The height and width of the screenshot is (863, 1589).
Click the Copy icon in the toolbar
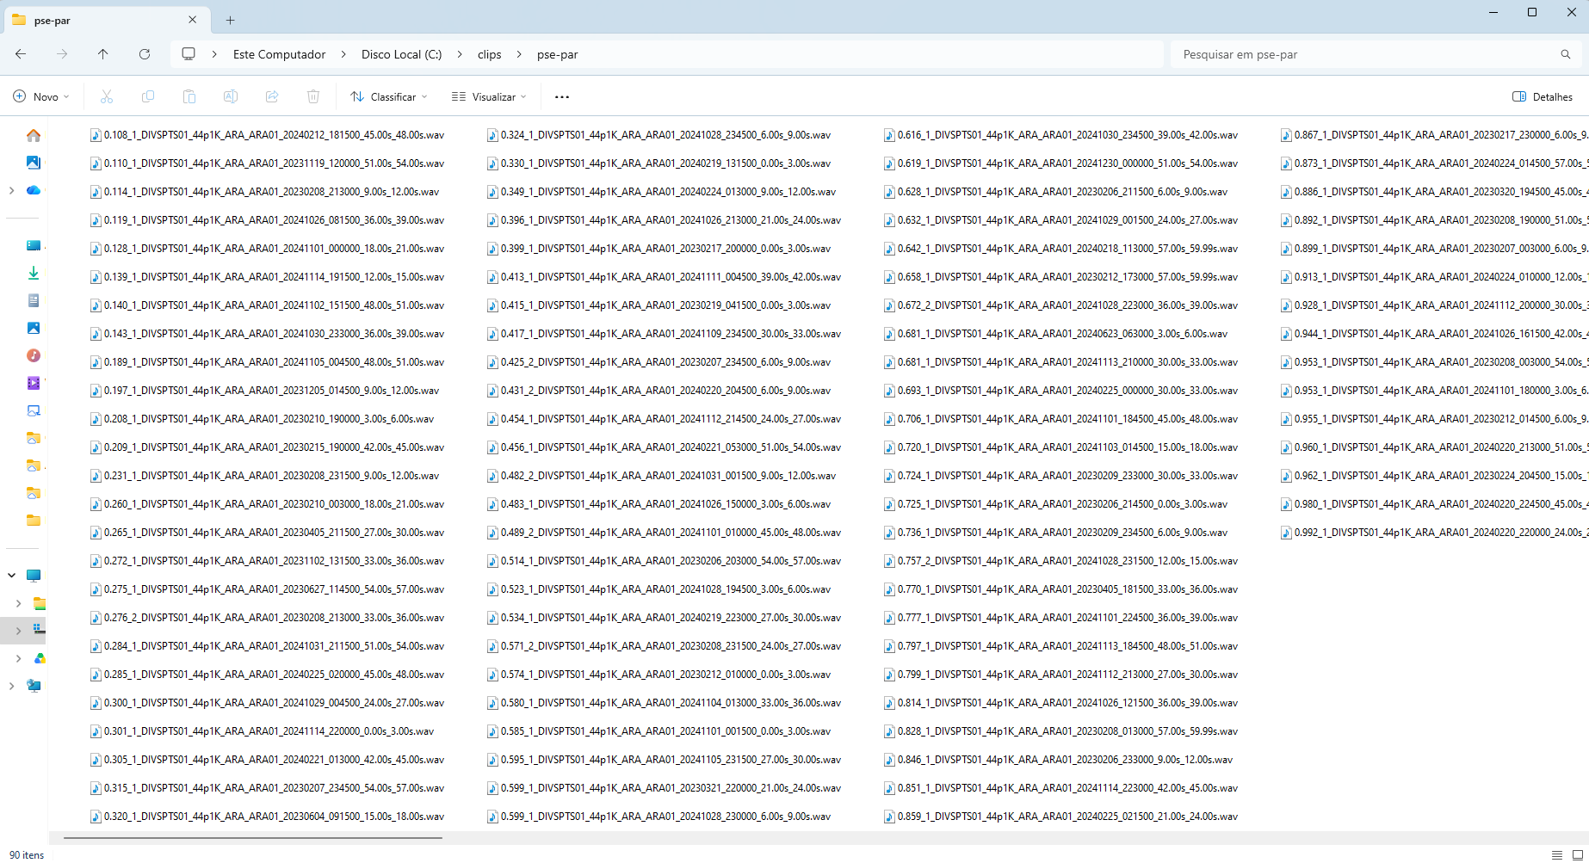[x=148, y=96]
